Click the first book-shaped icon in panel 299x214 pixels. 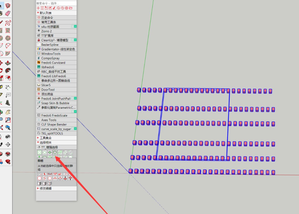[x=40, y=183]
